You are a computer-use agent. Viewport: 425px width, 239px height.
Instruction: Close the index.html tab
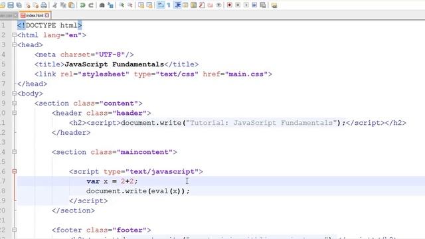tap(47, 15)
